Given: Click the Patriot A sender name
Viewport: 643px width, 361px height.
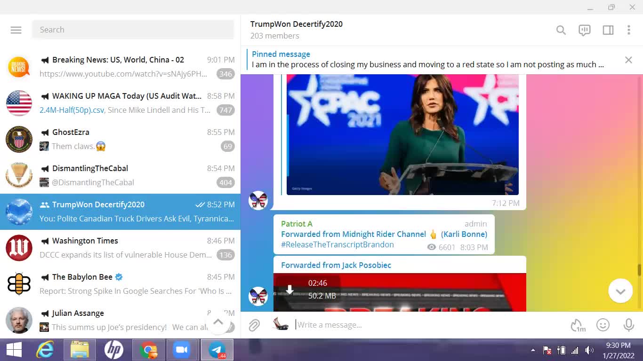Looking at the screenshot, I should [x=297, y=224].
